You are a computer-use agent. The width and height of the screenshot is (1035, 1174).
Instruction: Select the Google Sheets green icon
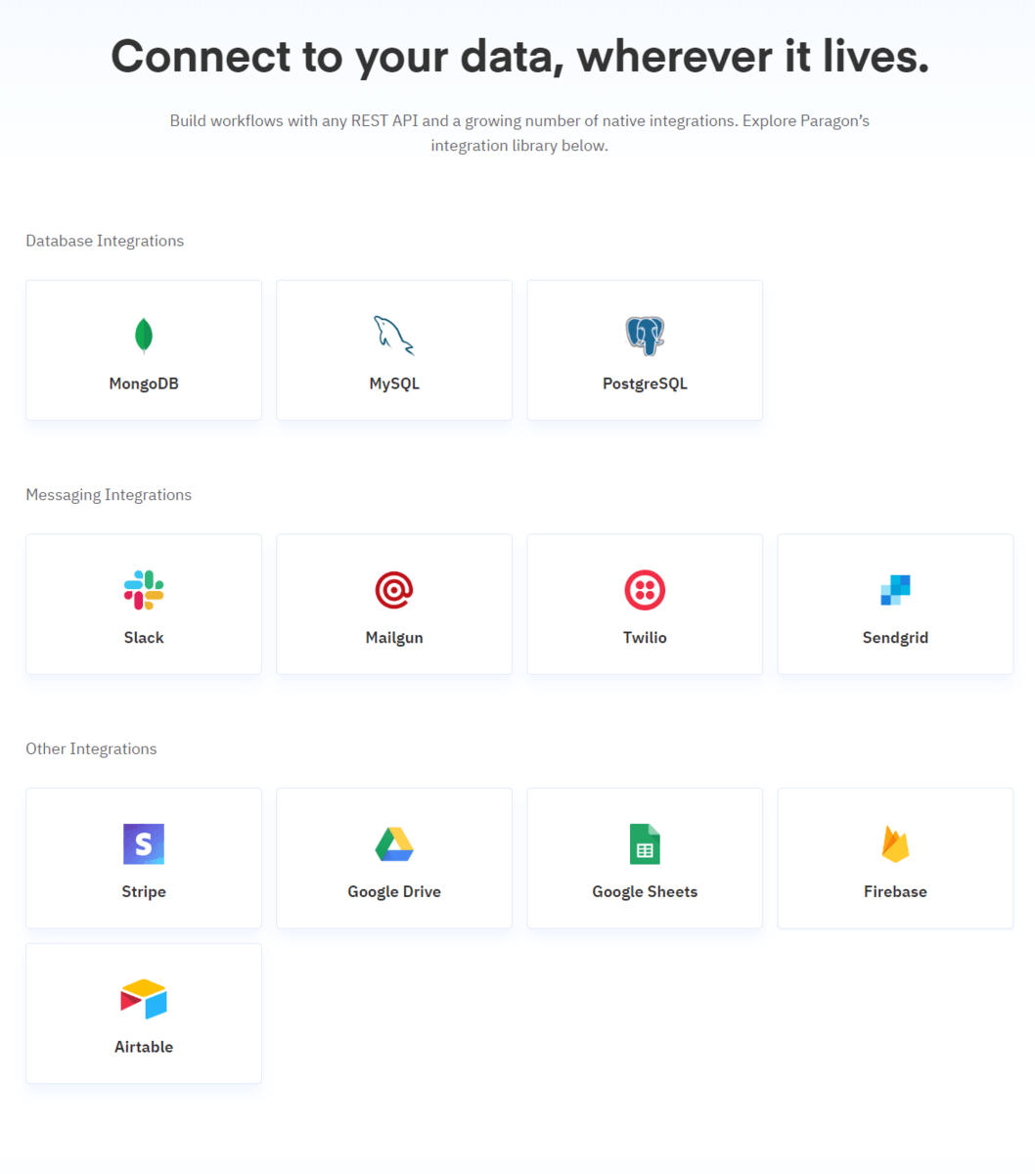point(645,844)
